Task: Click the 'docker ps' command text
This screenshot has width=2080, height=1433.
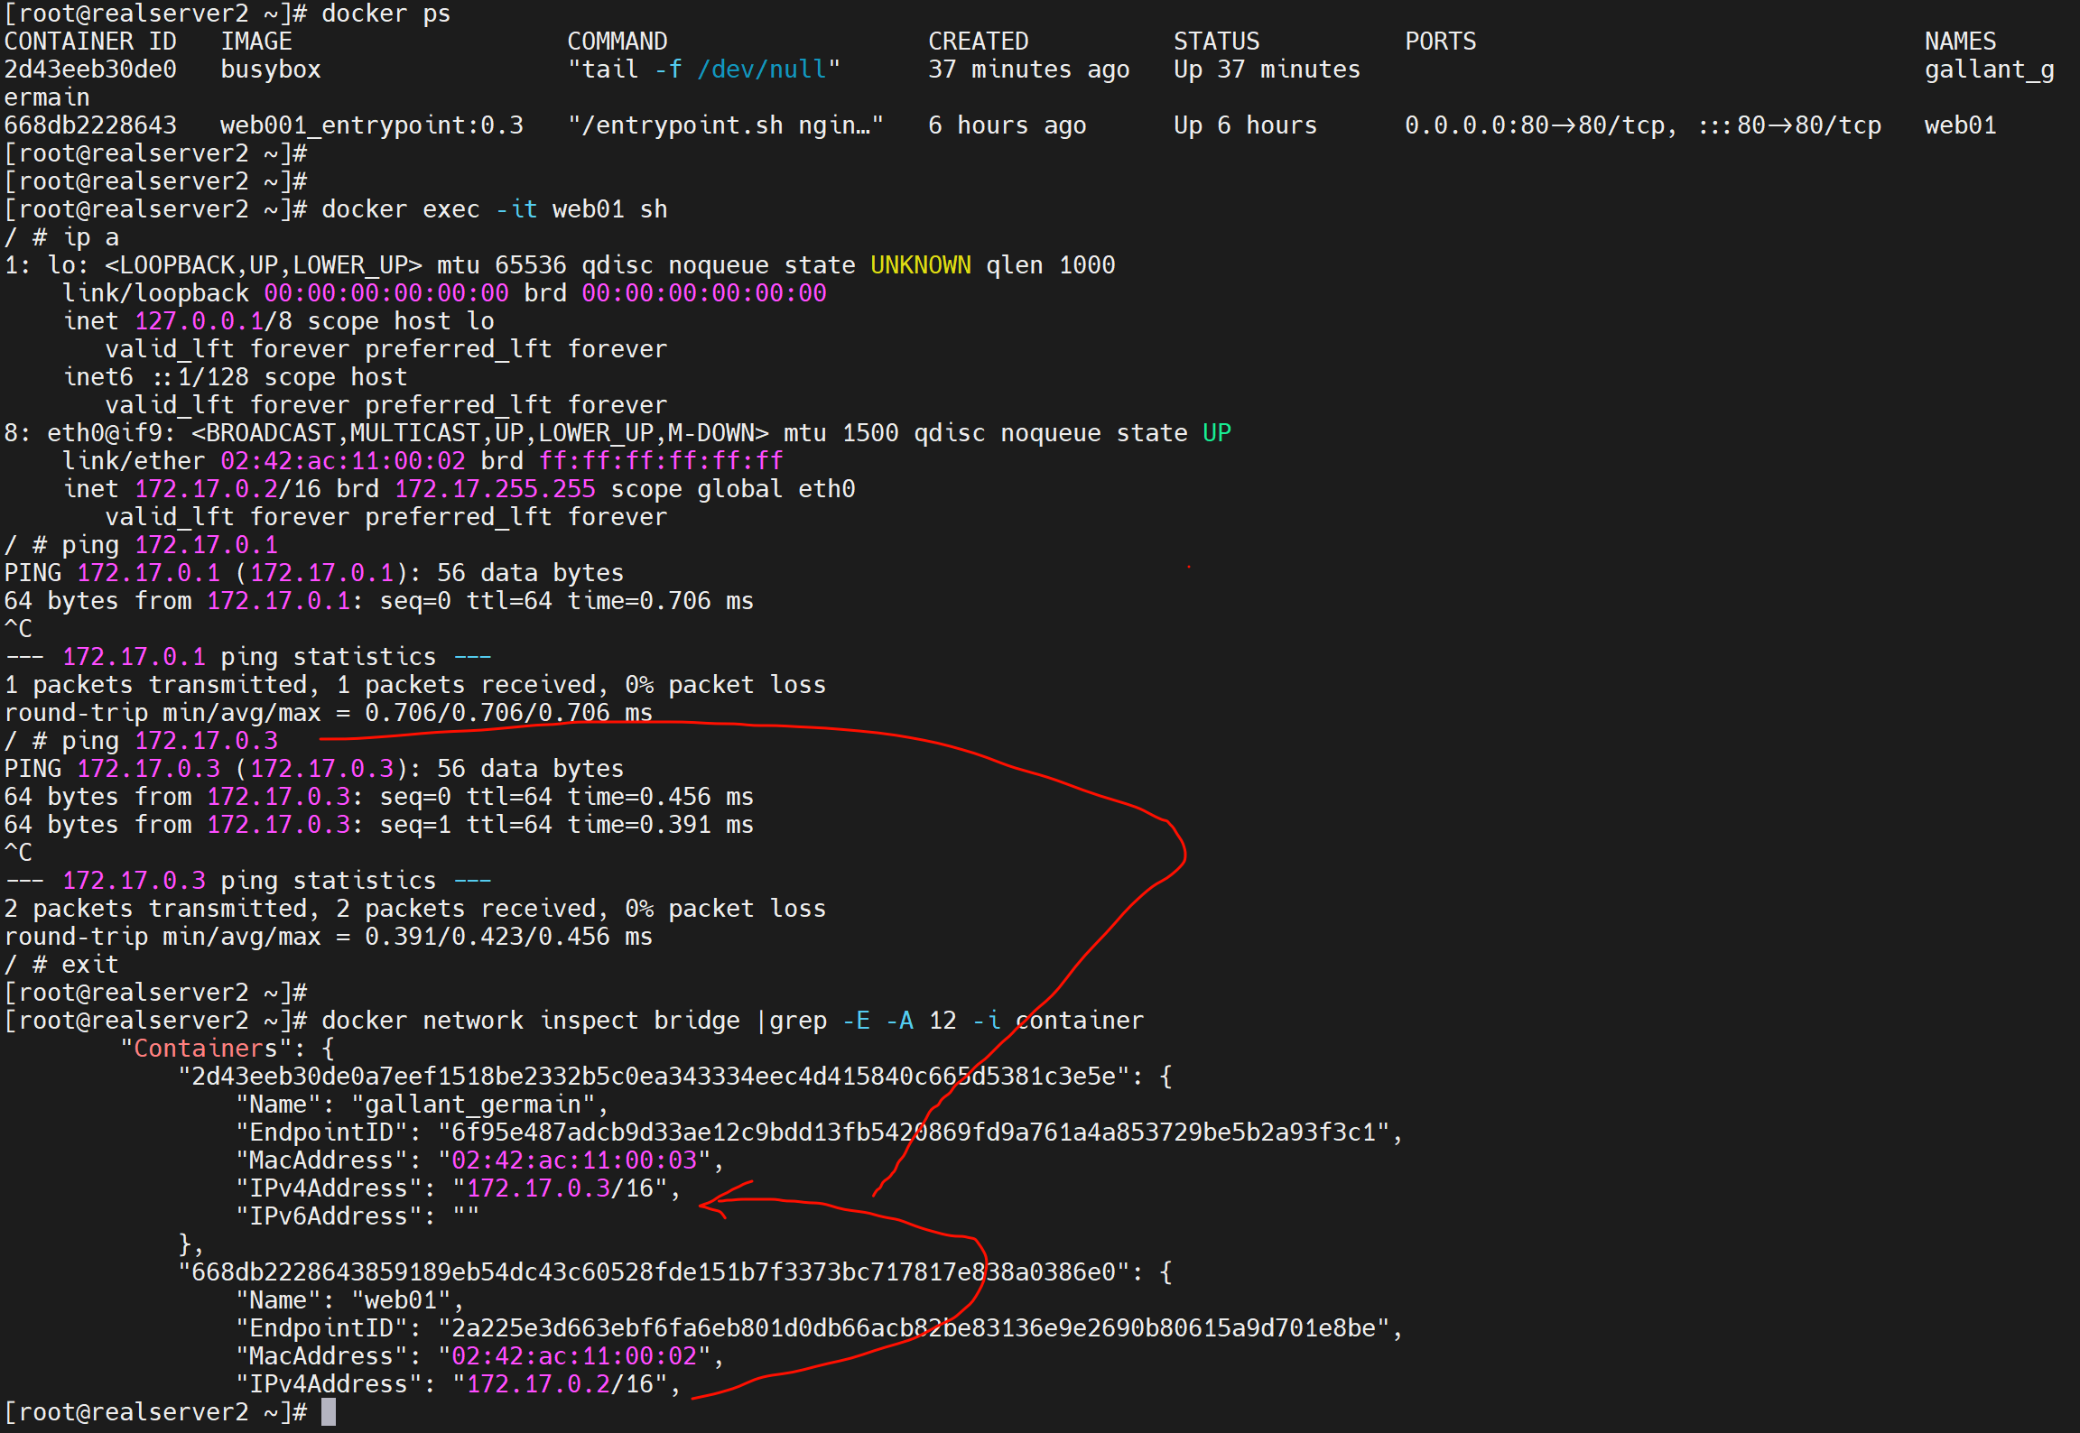Action: pyautogui.click(x=385, y=14)
